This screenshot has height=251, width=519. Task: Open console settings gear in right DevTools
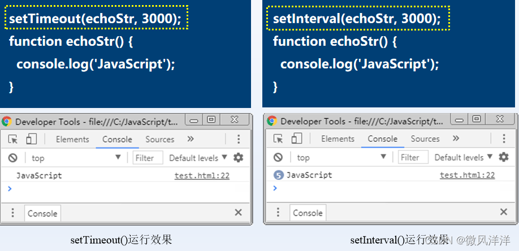point(504,157)
